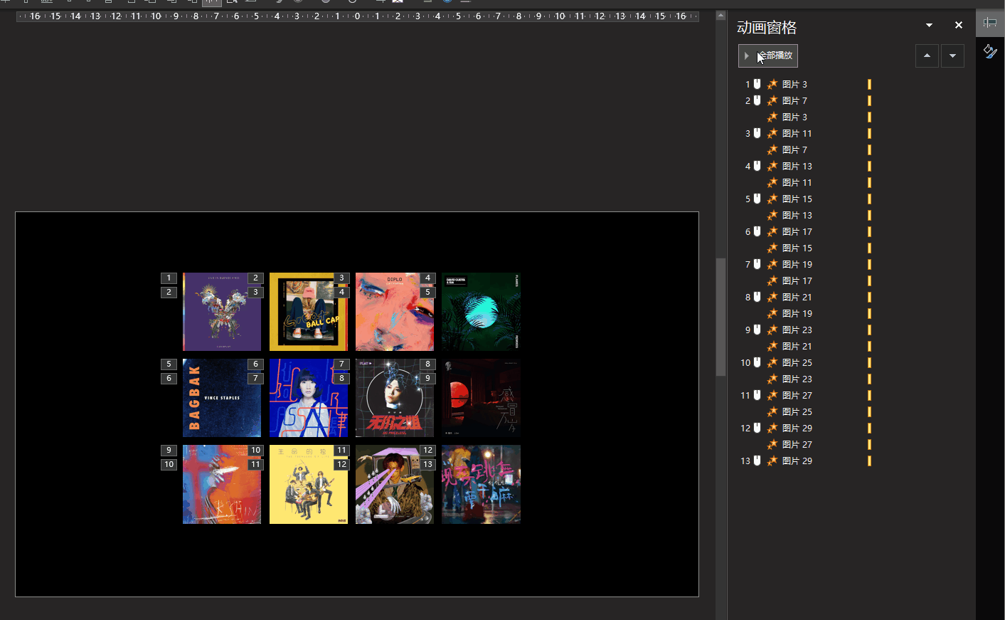The height and width of the screenshot is (620, 1005).
Task: Click mouse trigger icon of step 10
Action: coord(757,362)
